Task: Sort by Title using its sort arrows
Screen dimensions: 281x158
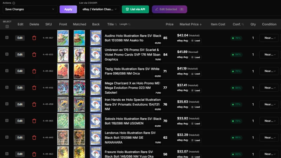Action: click(x=116, y=24)
